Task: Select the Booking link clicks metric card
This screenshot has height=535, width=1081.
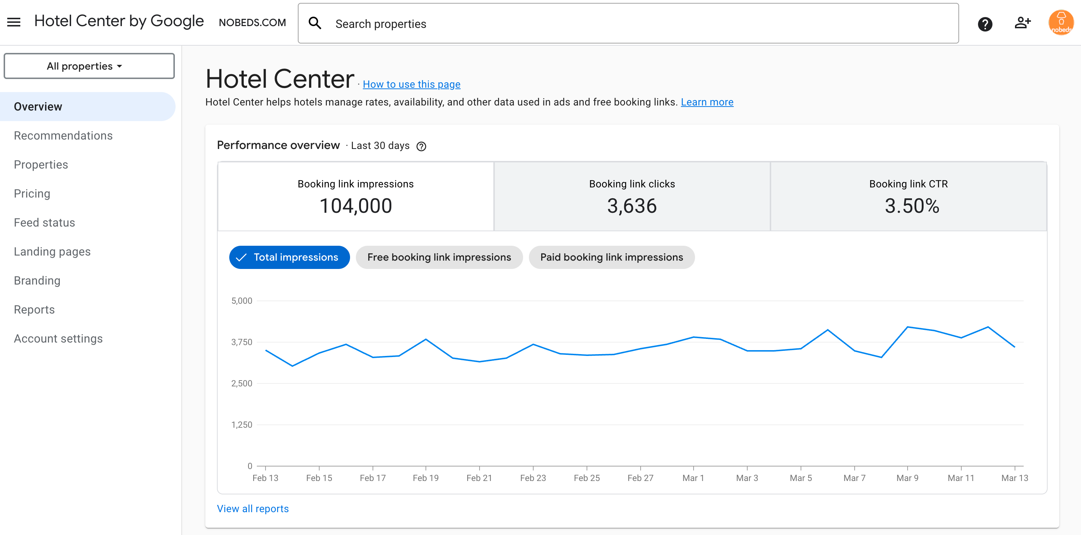Action: tap(632, 196)
